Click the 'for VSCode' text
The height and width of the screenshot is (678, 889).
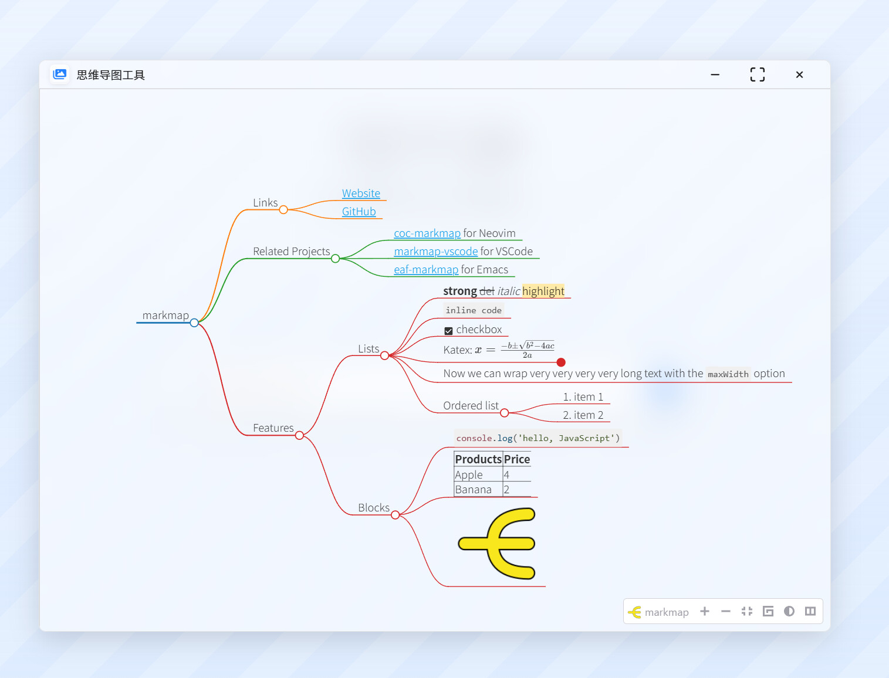pos(506,252)
